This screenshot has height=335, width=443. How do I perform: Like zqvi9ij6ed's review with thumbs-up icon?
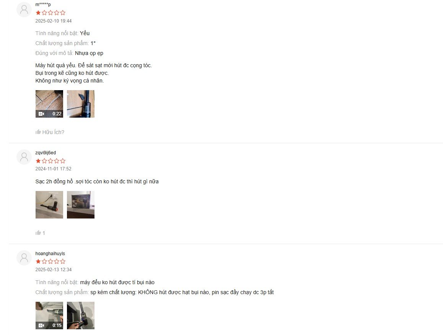tap(38, 233)
